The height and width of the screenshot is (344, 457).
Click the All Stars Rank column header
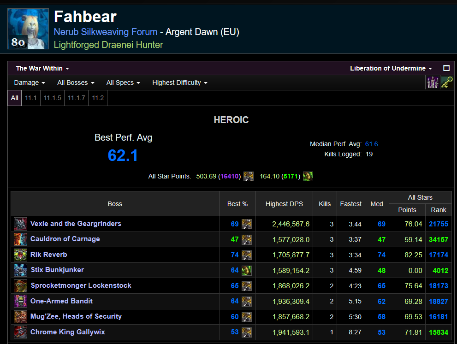pos(439,210)
